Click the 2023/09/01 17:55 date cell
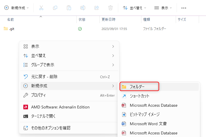206x137 pixels. [x=114, y=29]
